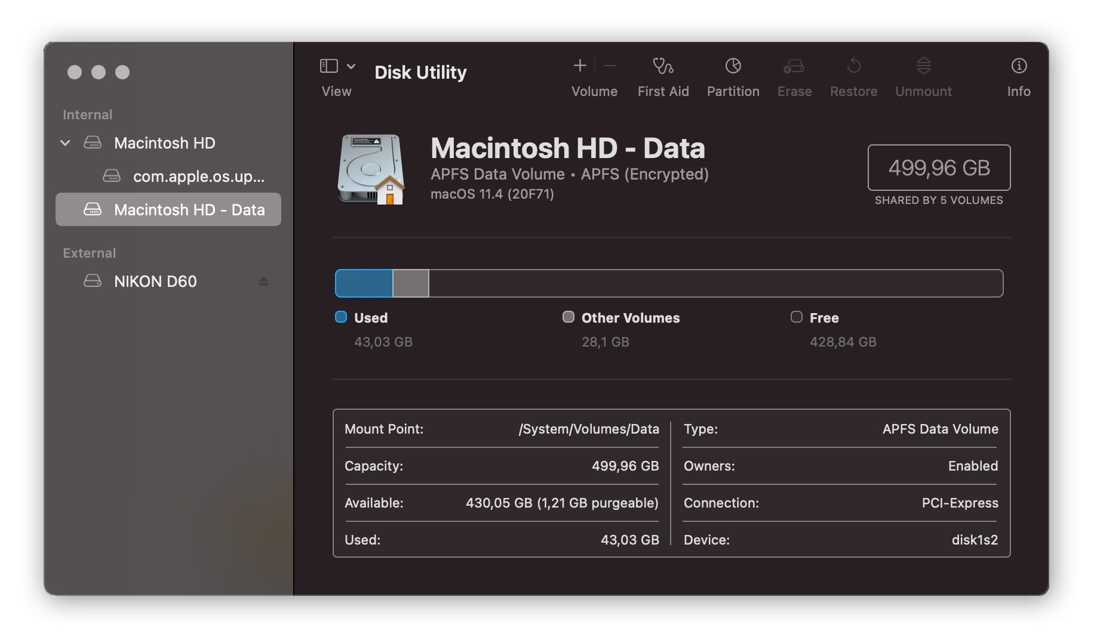This screenshot has height=637, width=1094.
Task: Click the NIKON D60 drive icon
Action: point(93,282)
